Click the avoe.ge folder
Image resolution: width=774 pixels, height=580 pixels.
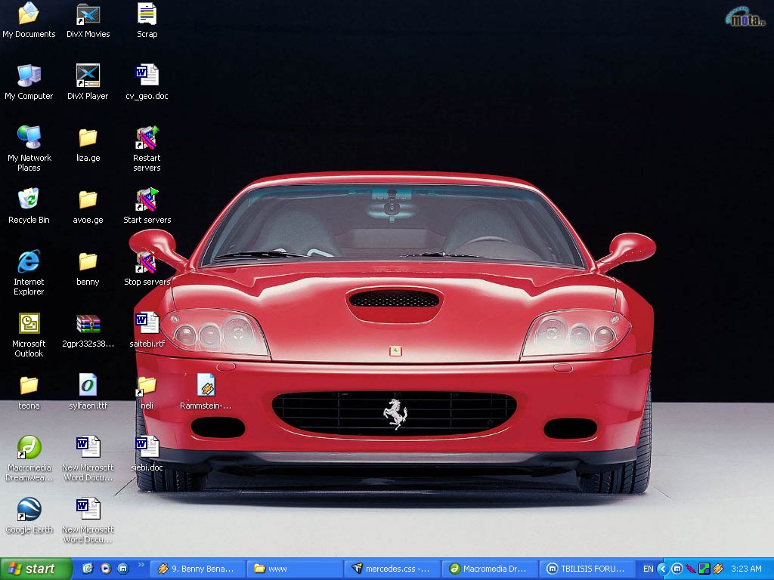tap(88, 206)
